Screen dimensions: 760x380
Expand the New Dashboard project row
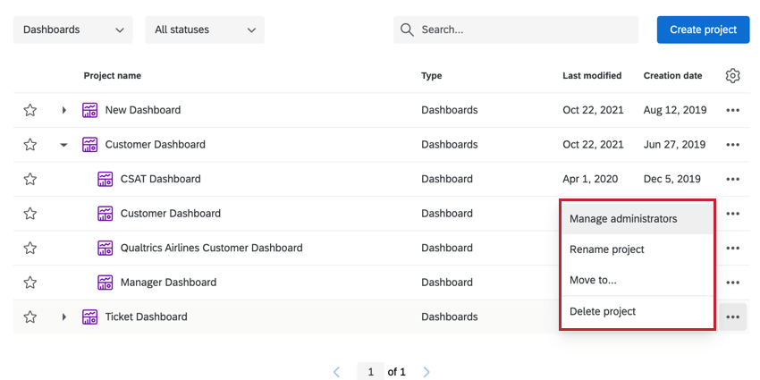click(64, 110)
